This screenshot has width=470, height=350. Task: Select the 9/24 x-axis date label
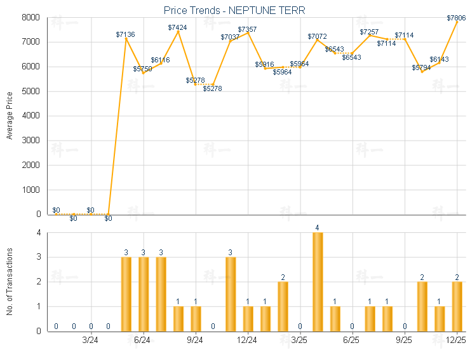pos(196,341)
